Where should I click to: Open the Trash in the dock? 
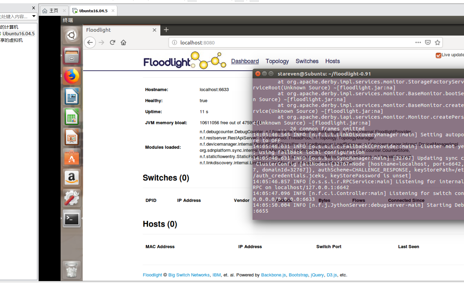pyautogui.click(x=72, y=270)
